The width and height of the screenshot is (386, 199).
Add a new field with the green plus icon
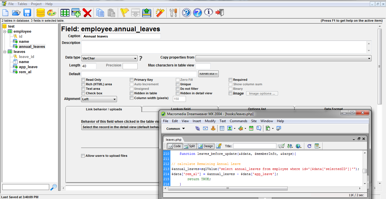(x=76, y=13)
